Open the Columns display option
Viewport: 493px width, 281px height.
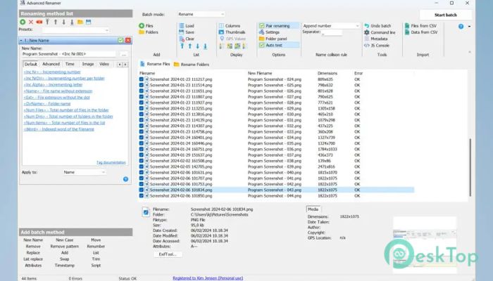click(230, 26)
